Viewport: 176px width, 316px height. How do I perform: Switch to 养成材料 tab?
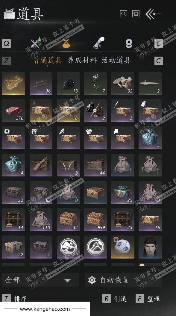click(82, 60)
